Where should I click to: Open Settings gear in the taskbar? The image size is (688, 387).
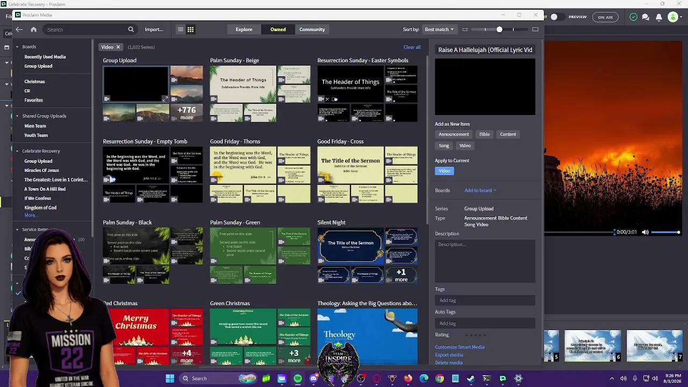[518, 378]
